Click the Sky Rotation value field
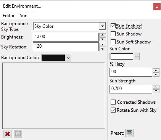Screen dimensions: 161x140 click(66, 47)
